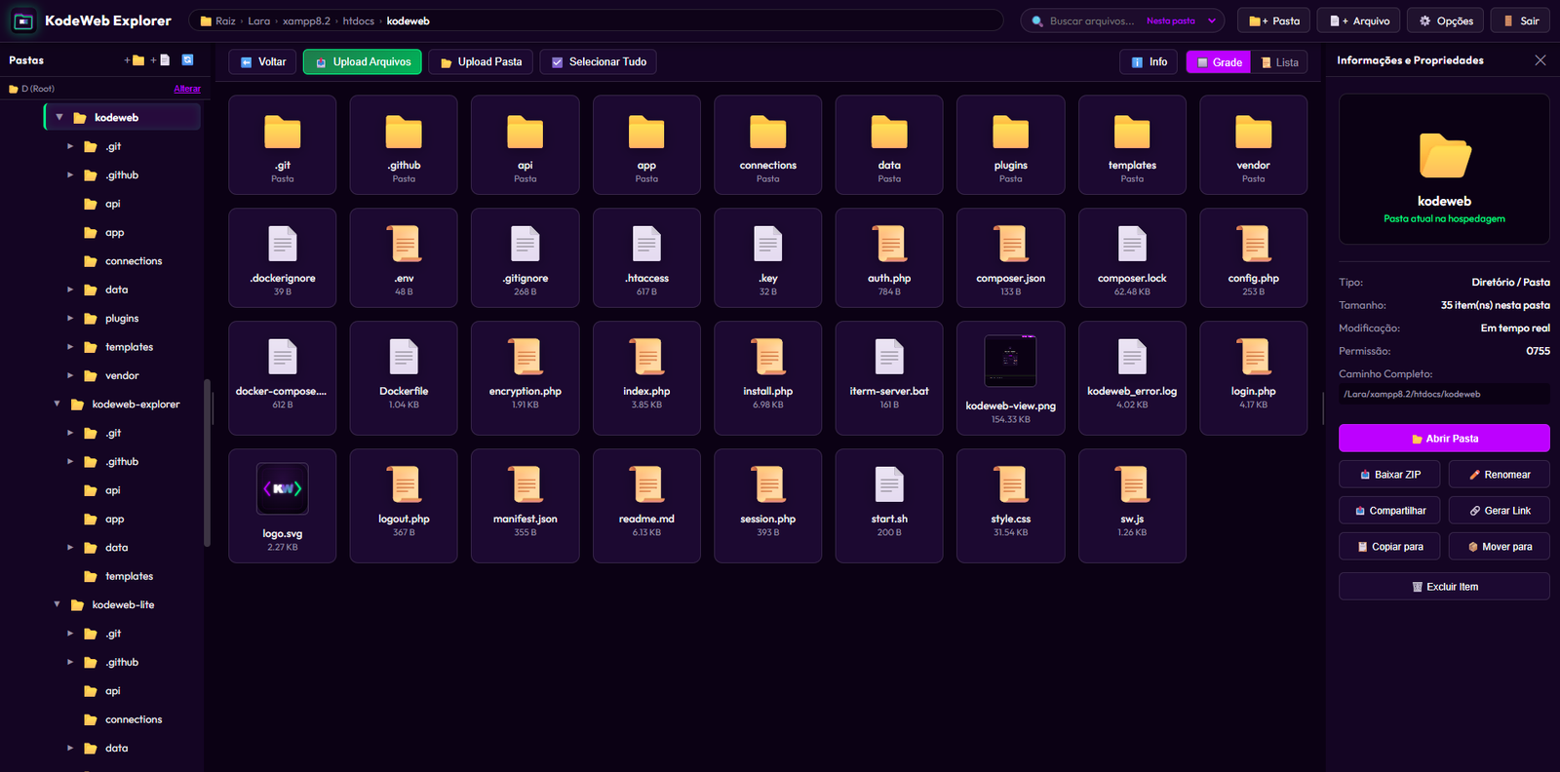The height and width of the screenshot is (772, 1560).
Task: Open the readme.md file
Action: point(646,506)
